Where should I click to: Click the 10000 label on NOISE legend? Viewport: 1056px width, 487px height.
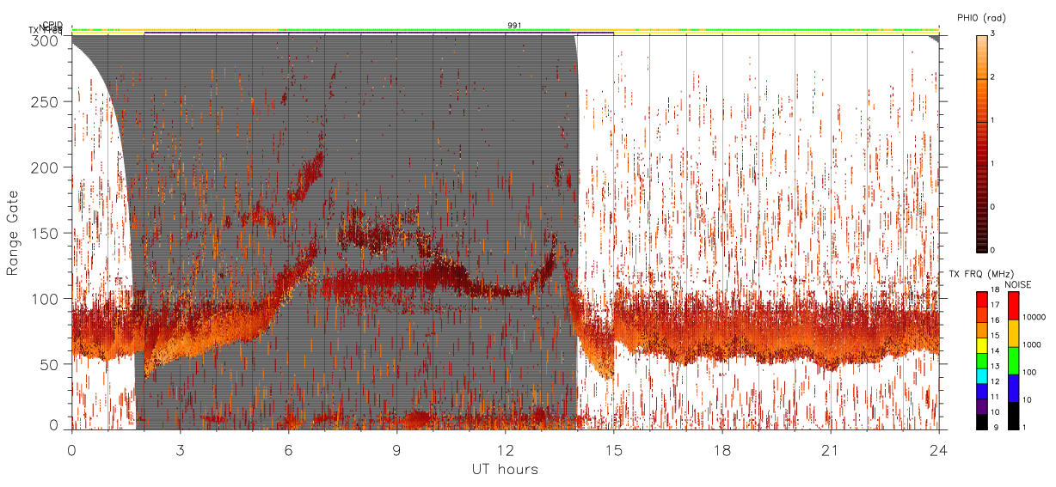point(1035,317)
